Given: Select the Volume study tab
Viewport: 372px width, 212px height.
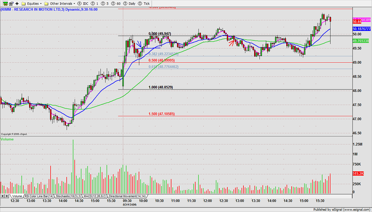Looking at the screenshot, I should (x=17, y=196).
